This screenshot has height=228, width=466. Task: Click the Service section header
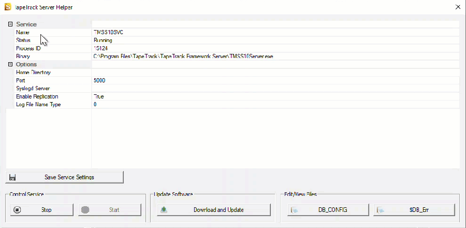tap(26, 24)
